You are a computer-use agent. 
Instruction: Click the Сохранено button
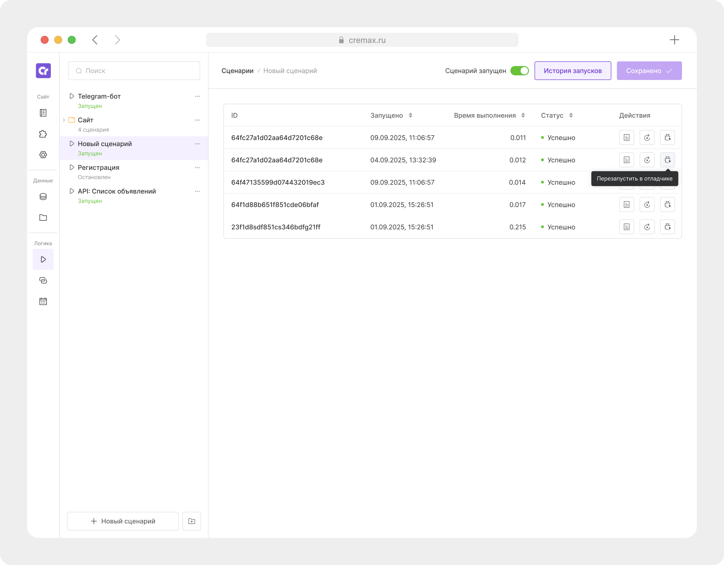click(x=649, y=71)
